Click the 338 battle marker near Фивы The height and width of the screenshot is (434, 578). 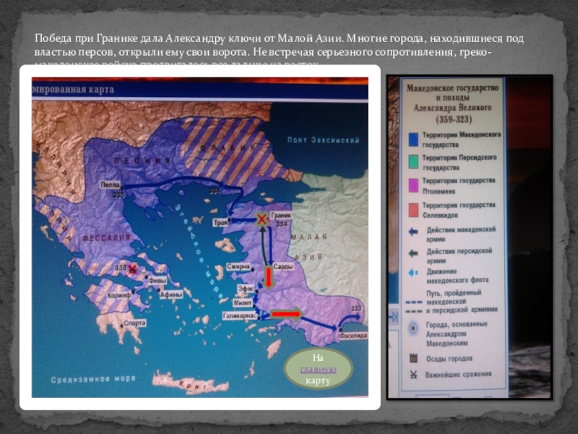[x=132, y=268]
